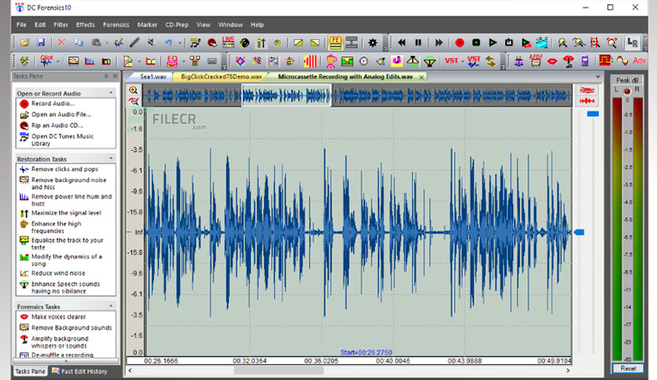Screen dimensions: 657x380
Task: Click the first VST icon in toolbar
Action: pos(451,60)
